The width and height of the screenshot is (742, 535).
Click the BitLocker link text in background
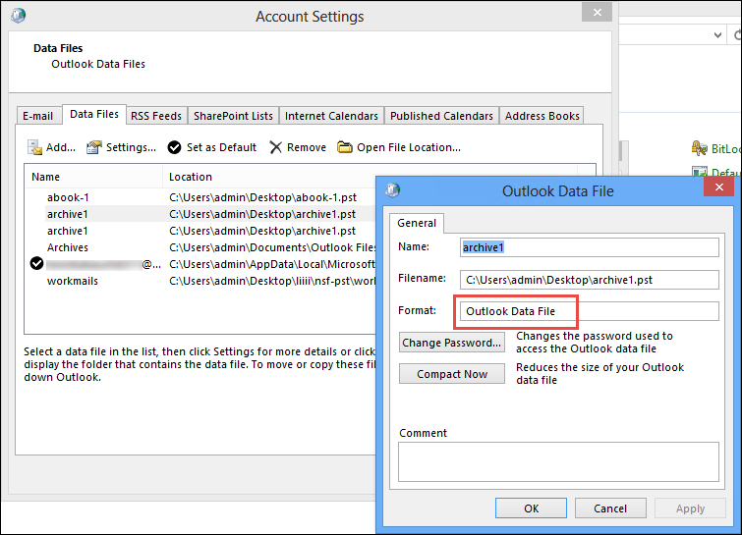click(726, 149)
